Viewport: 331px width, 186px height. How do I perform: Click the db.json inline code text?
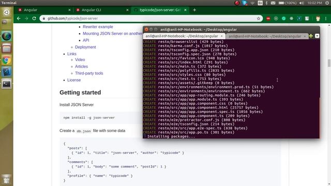(84, 131)
